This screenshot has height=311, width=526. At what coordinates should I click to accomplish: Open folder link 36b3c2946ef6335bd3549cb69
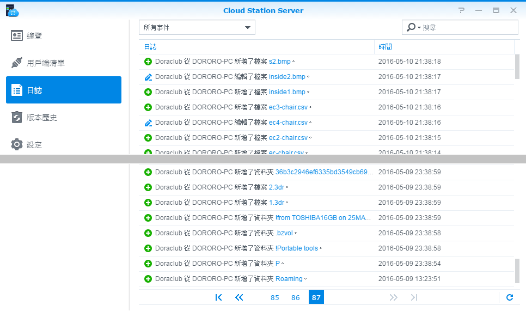pos(324,172)
